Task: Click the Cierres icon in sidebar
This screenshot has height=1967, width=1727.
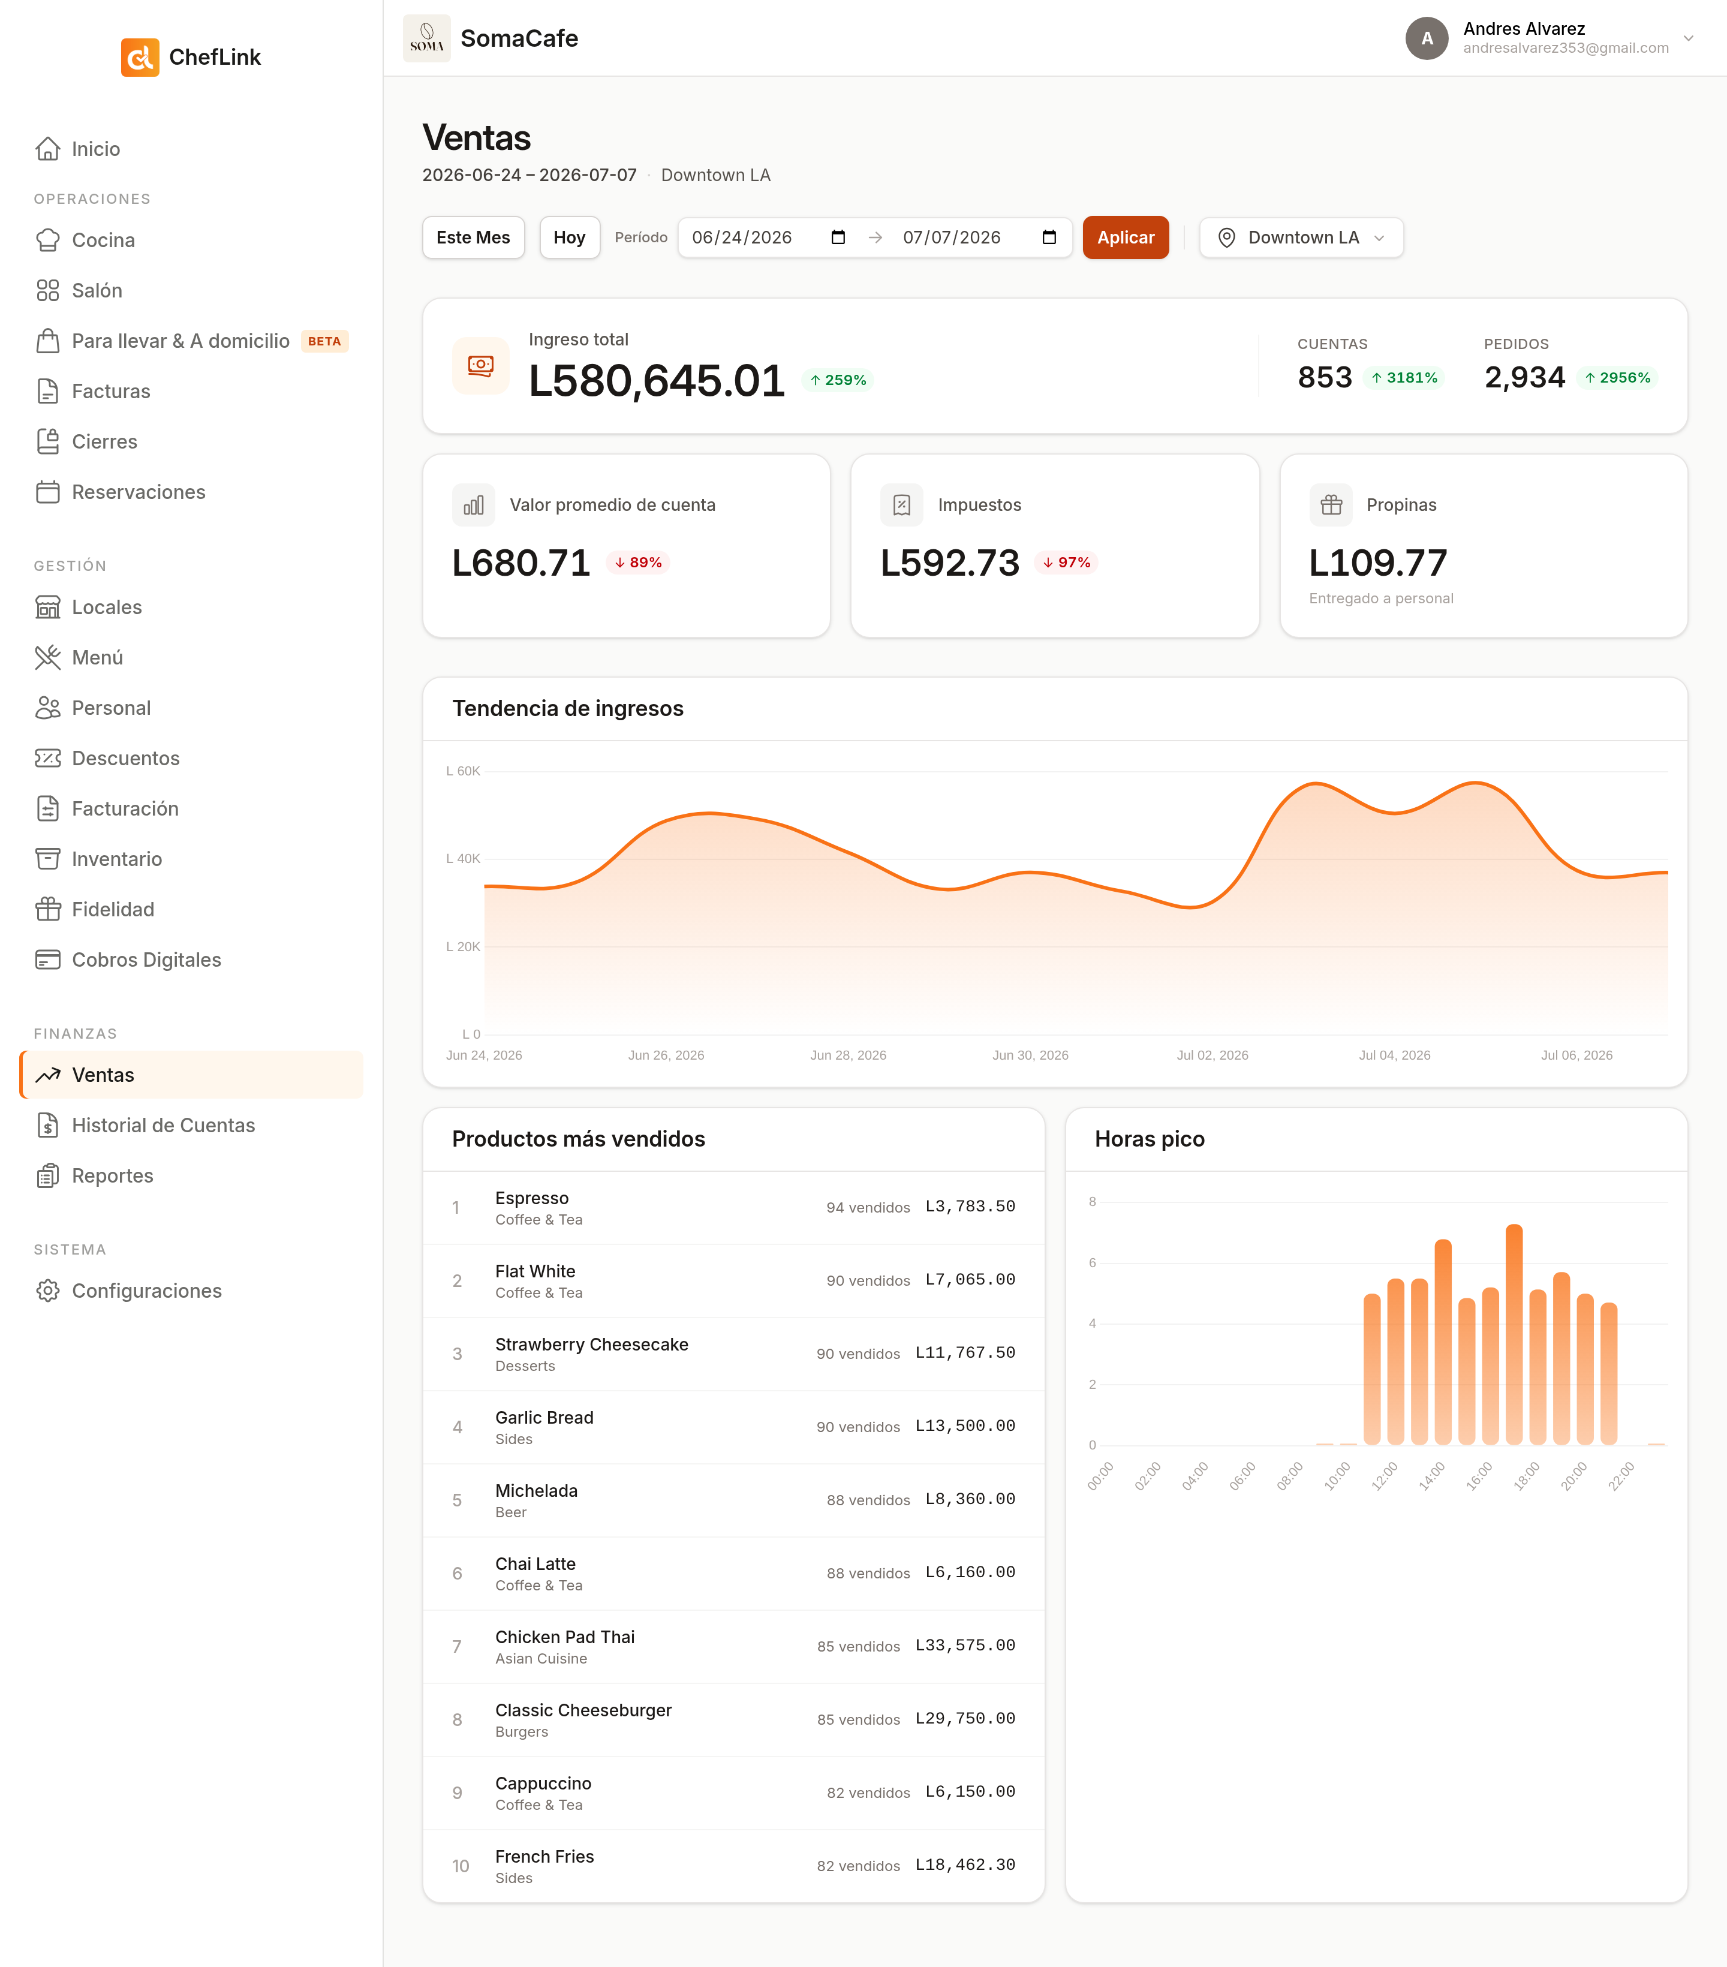Action: tap(48, 442)
